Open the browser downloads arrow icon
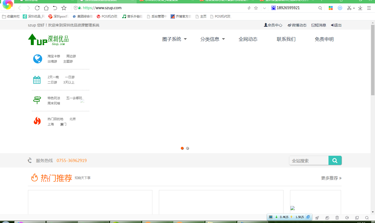The width and height of the screenshot is (375, 223). pos(360,8)
